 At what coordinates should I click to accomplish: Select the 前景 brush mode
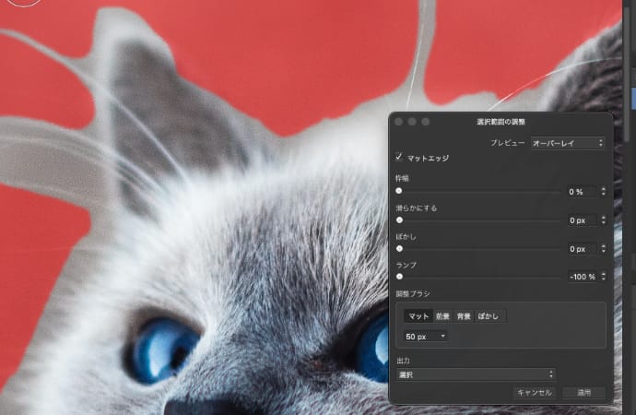(x=442, y=316)
